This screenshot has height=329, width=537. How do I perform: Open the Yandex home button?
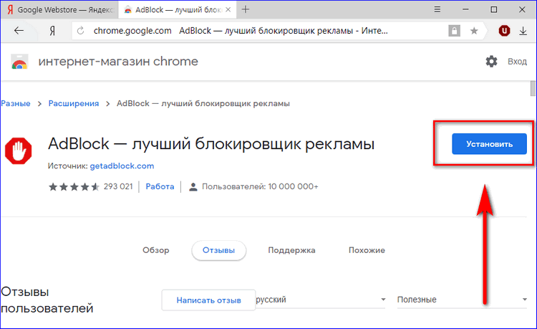coord(52,31)
